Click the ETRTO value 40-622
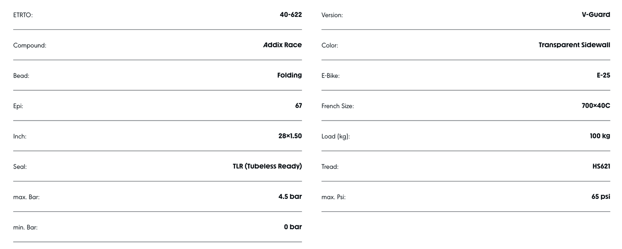This screenshot has height=249, width=622. [x=291, y=15]
